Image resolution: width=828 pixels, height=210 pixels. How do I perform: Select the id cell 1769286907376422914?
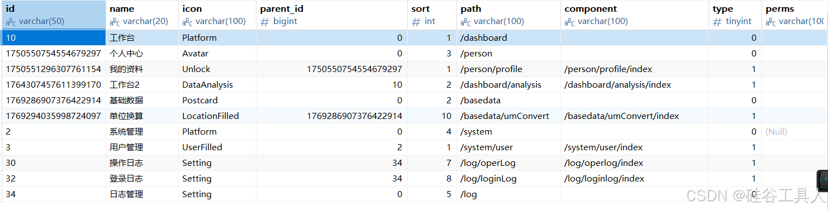(53, 101)
